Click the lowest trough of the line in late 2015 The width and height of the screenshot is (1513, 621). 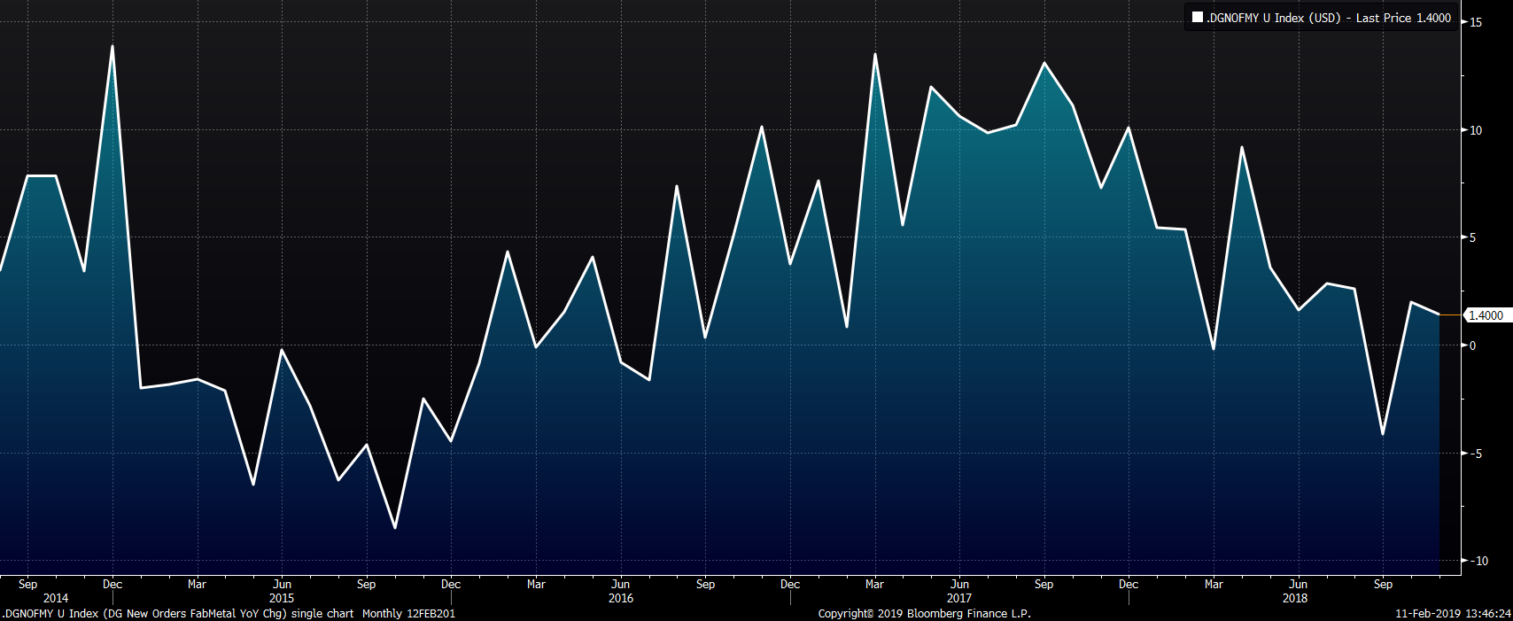point(394,528)
